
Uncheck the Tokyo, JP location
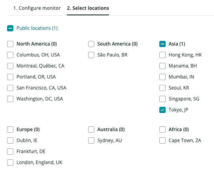point(162,110)
